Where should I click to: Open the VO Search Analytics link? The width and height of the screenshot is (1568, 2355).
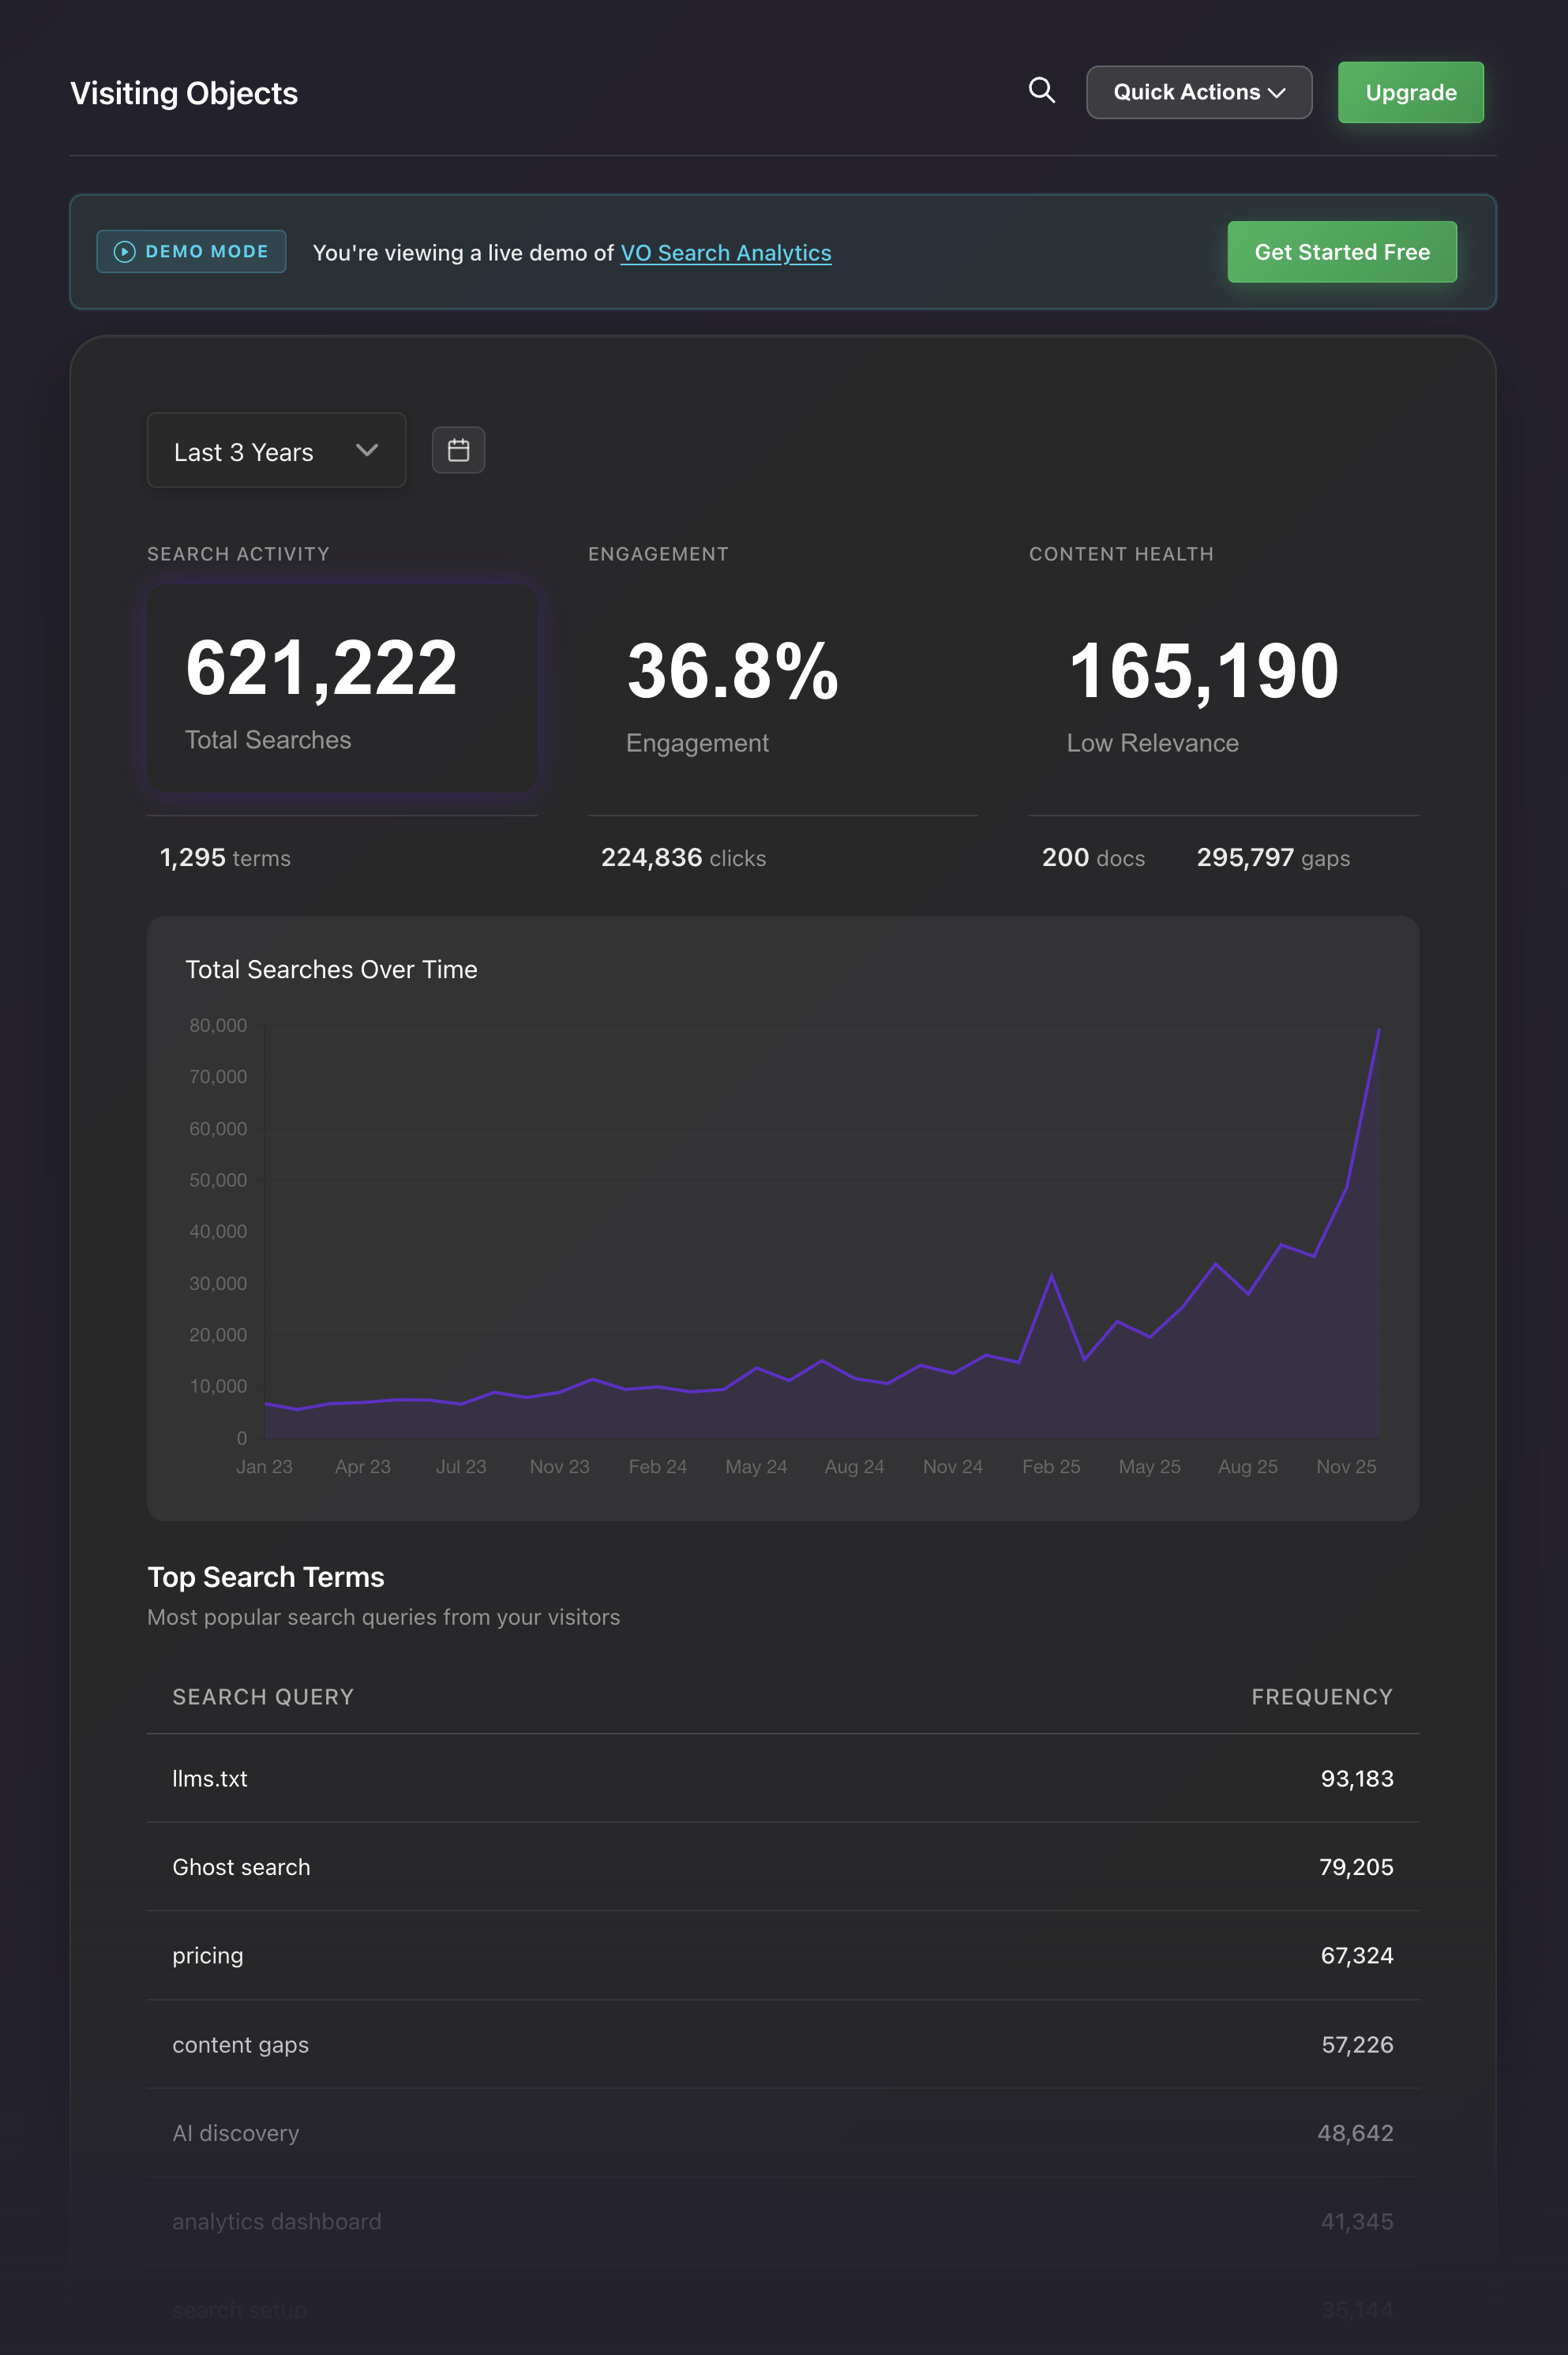725,252
